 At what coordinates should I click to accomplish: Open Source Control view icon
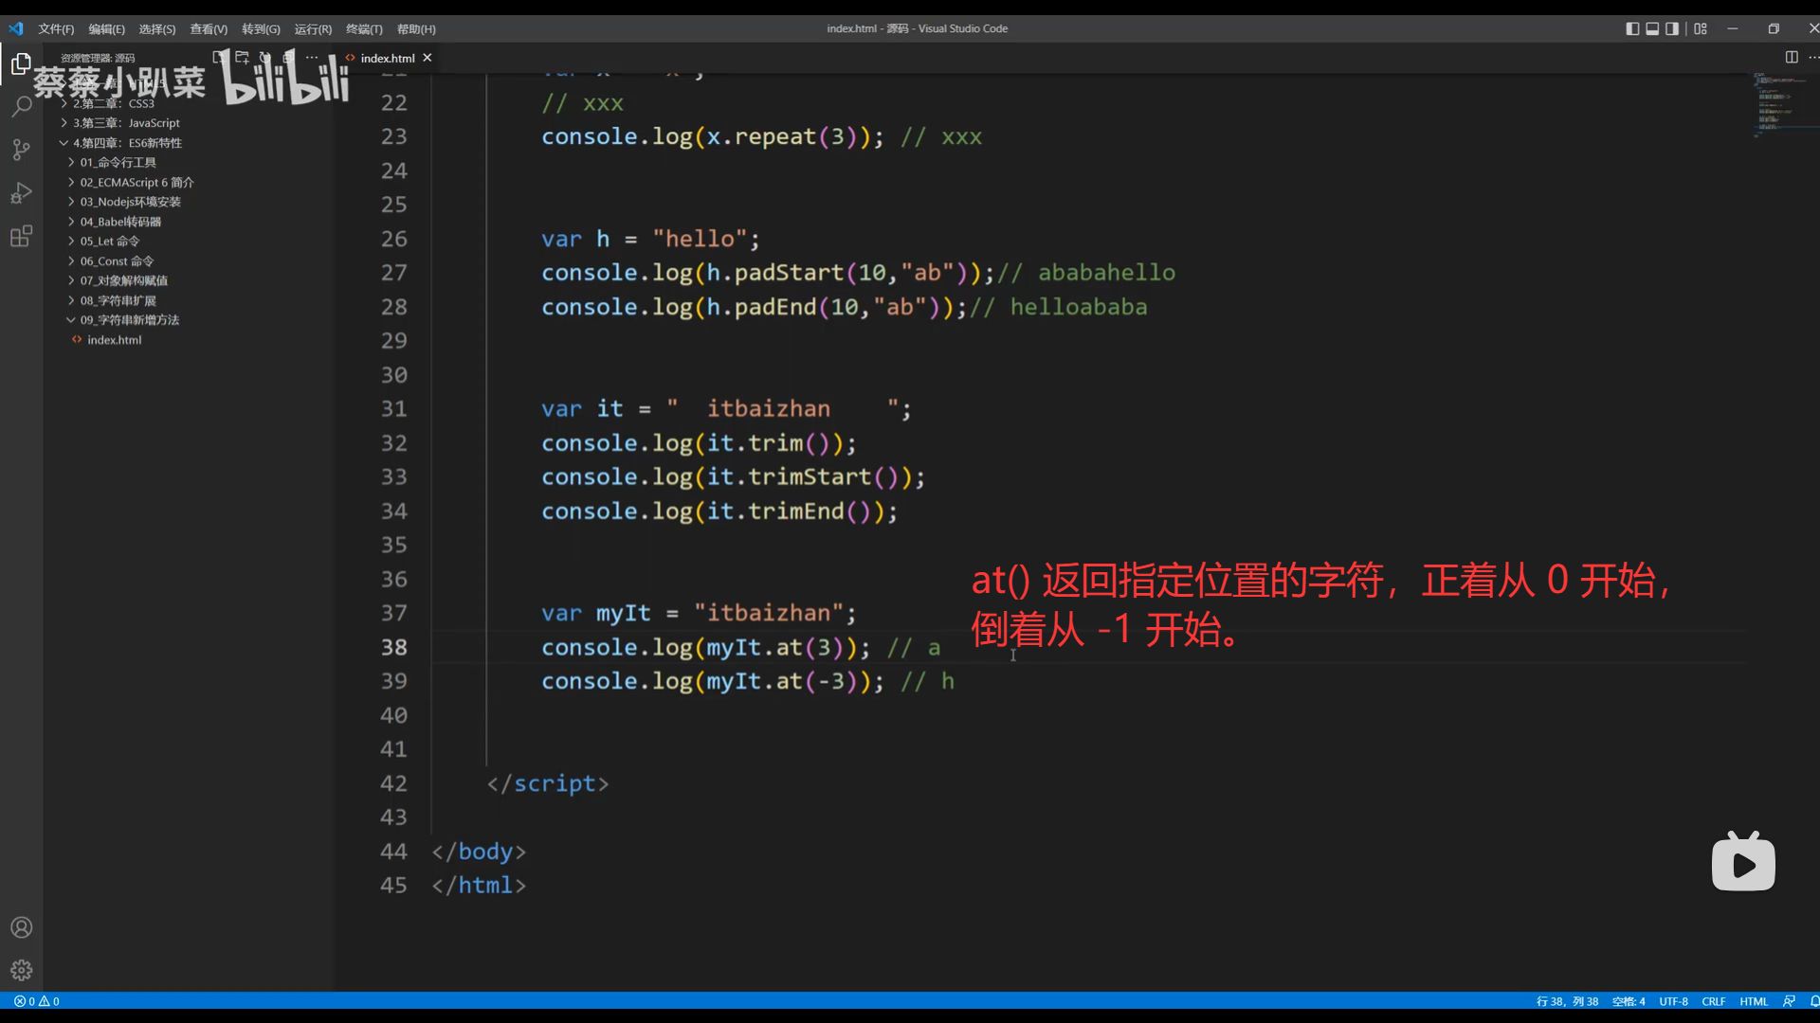point(21,150)
